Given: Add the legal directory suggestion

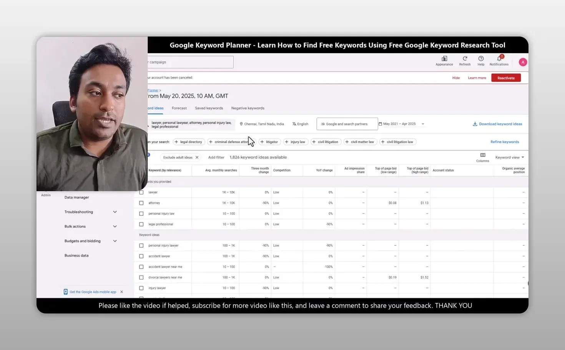Looking at the screenshot, I should (189, 142).
